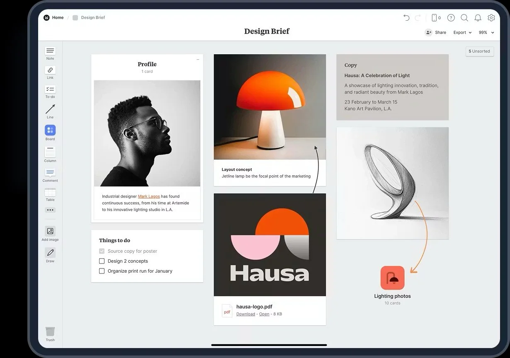Select the Table tool
510x358 pixels.
point(50,192)
